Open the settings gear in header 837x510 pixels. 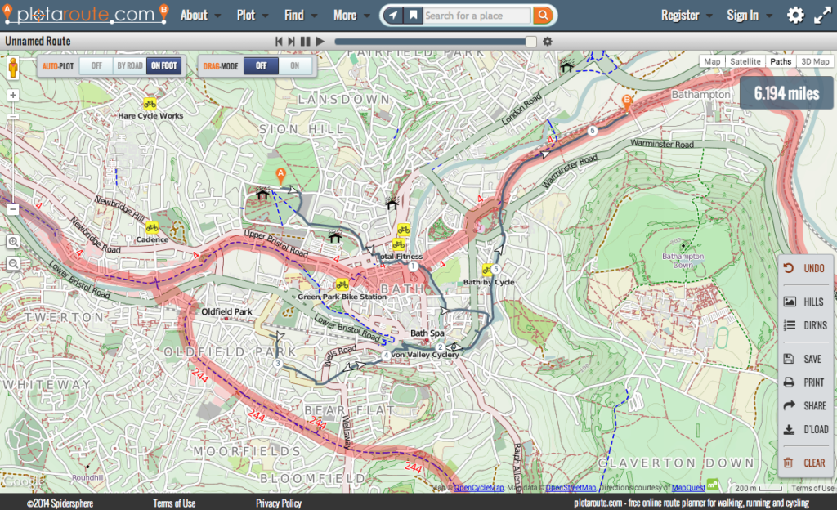pos(794,15)
